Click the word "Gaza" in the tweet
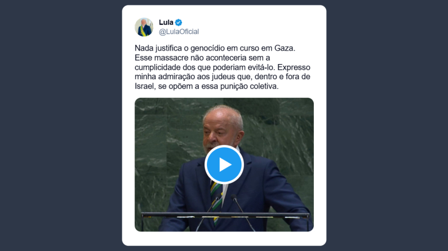The height and width of the screenshot is (251, 448). click(x=283, y=48)
